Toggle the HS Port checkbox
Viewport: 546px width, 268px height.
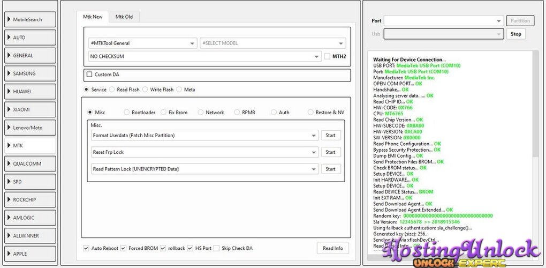[x=190, y=249]
